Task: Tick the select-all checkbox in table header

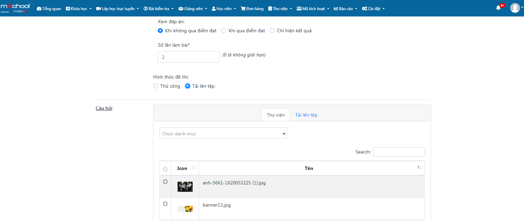Action: click(x=165, y=169)
